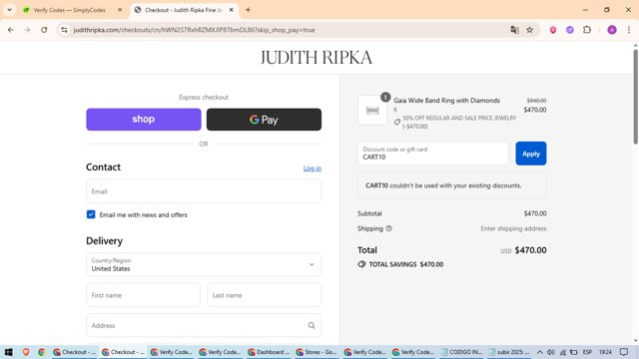
Task: Open the Country/Region dropdown
Action: coord(204,264)
